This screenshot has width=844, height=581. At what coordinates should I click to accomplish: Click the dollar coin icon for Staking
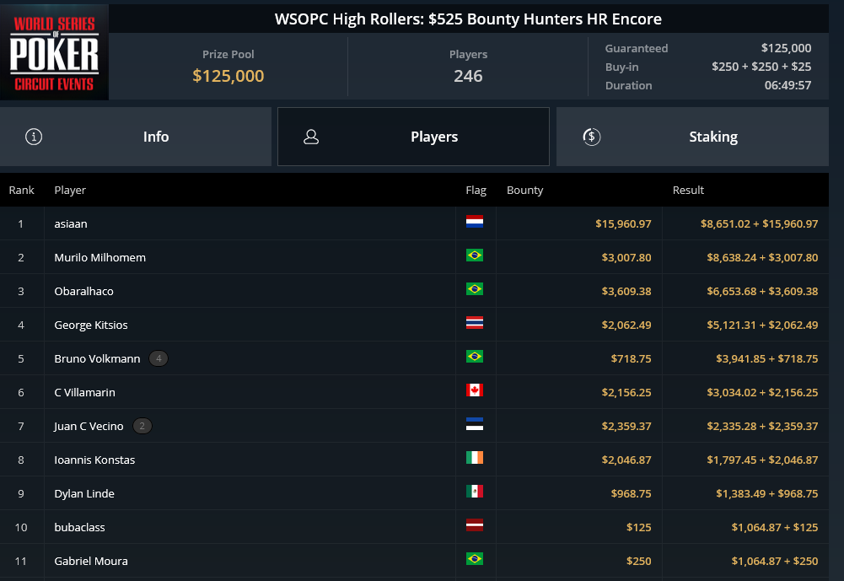[591, 137]
